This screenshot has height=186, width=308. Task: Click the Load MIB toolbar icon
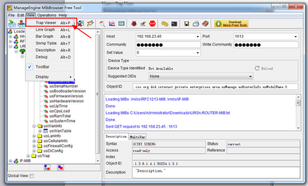point(12,24)
